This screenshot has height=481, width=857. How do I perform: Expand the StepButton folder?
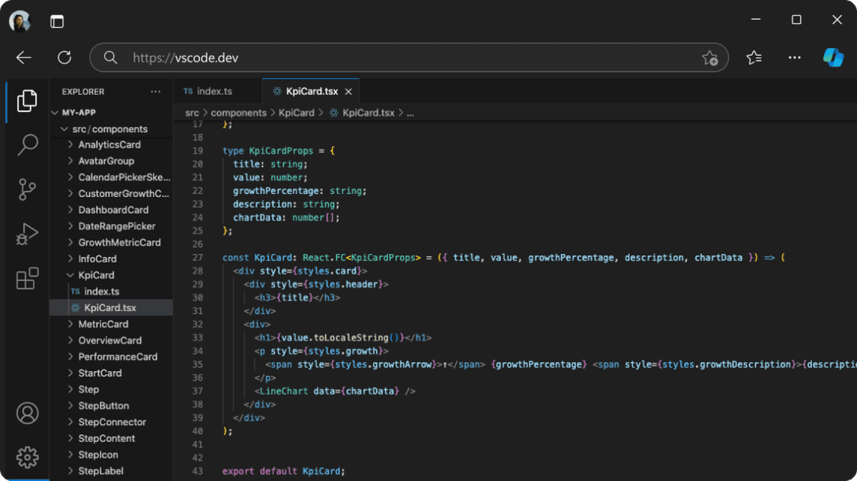(103, 405)
